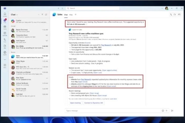Go back with the left arrow
This screenshot has width=185, height=123.
click(58, 8)
